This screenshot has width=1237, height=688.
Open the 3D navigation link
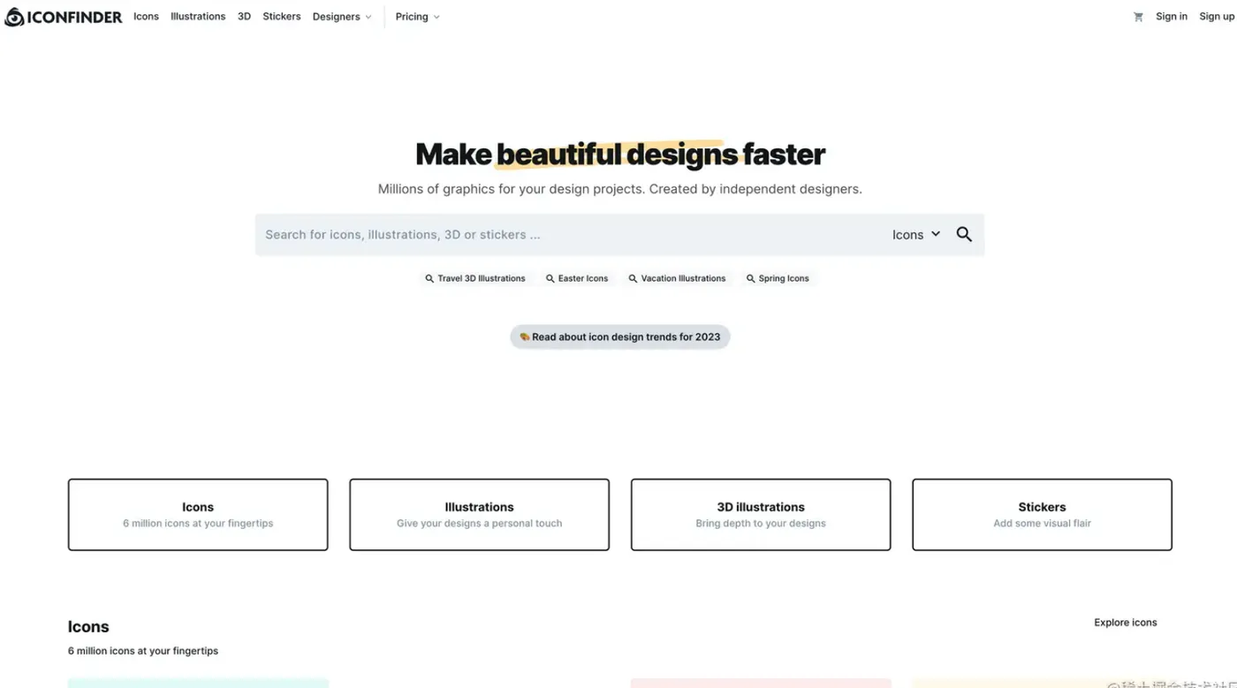[x=244, y=17]
